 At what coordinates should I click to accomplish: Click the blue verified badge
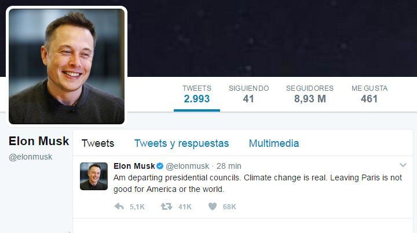point(160,166)
